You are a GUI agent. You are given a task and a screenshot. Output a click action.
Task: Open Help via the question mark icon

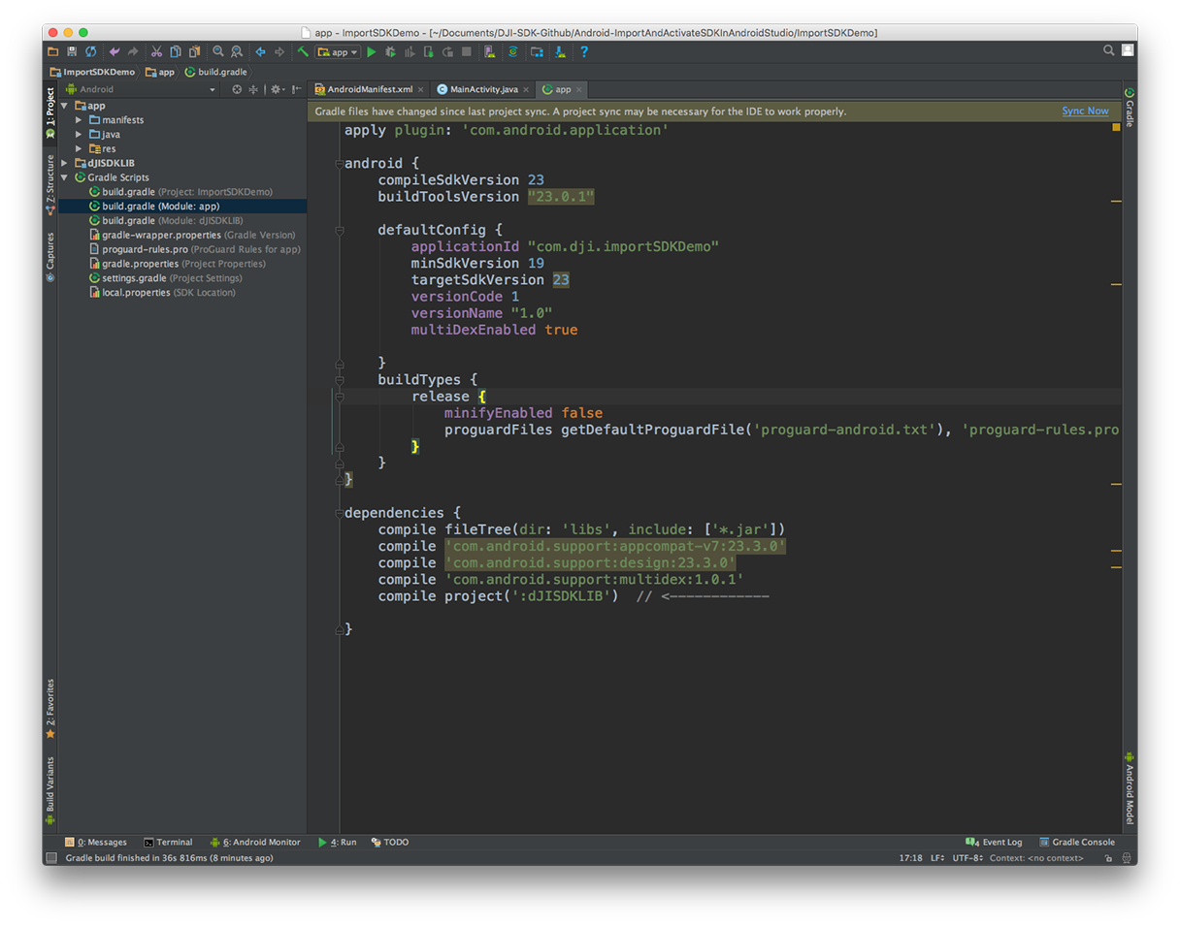583,52
